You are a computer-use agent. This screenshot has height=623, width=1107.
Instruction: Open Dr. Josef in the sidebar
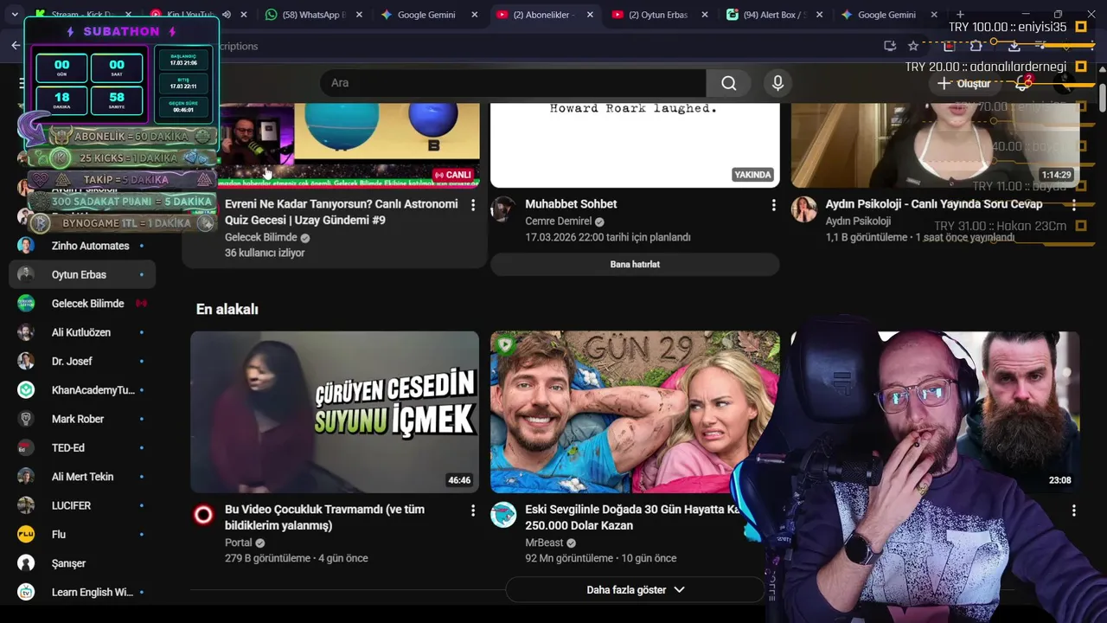point(82,361)
